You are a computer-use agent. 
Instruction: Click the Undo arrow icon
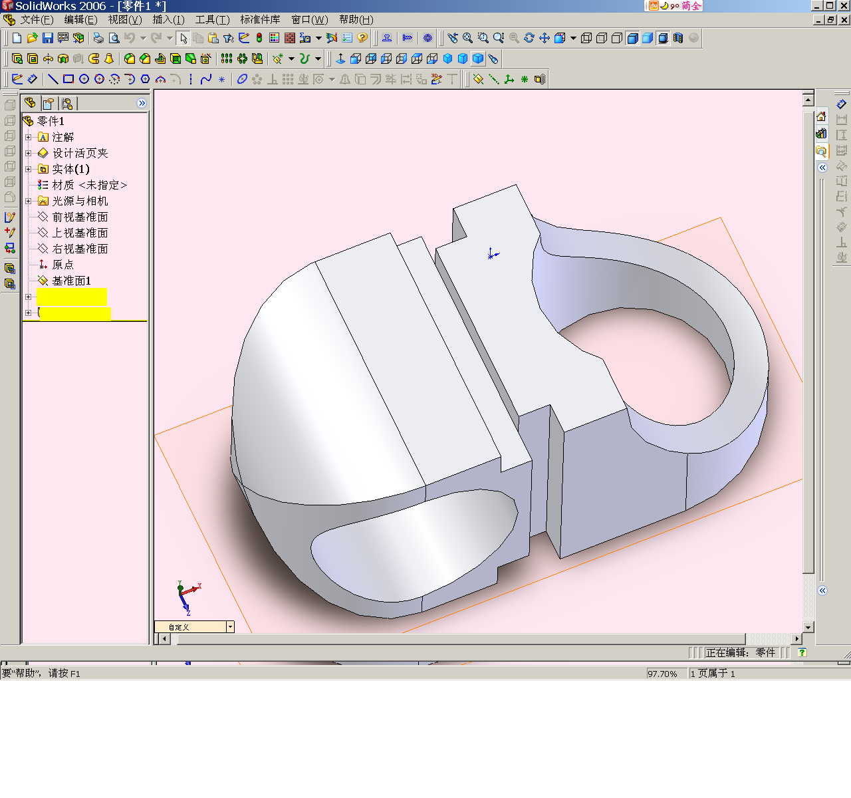(x=130, y=39)
